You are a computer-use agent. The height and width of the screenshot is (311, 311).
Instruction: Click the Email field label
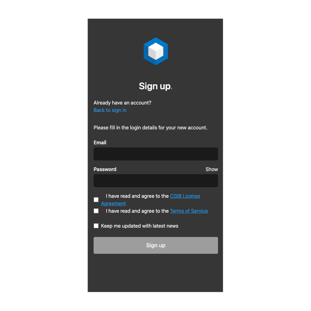pyautogui.click(x=100, y=142)
